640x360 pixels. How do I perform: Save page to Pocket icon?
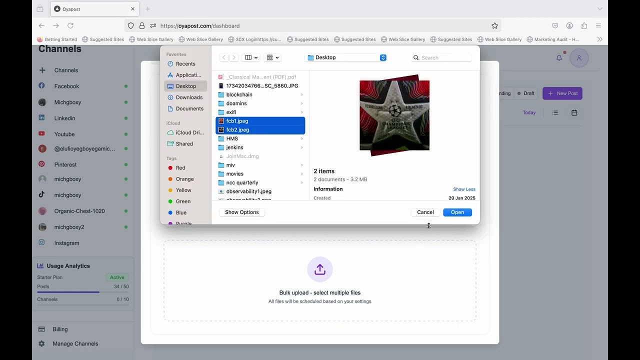pos(555,25)
